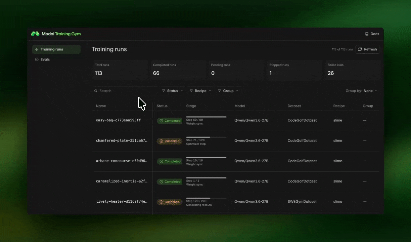The height and width of the screenshot is (242, 411).
Task: Click the Recipe column header
Action: tap(339, 106)
